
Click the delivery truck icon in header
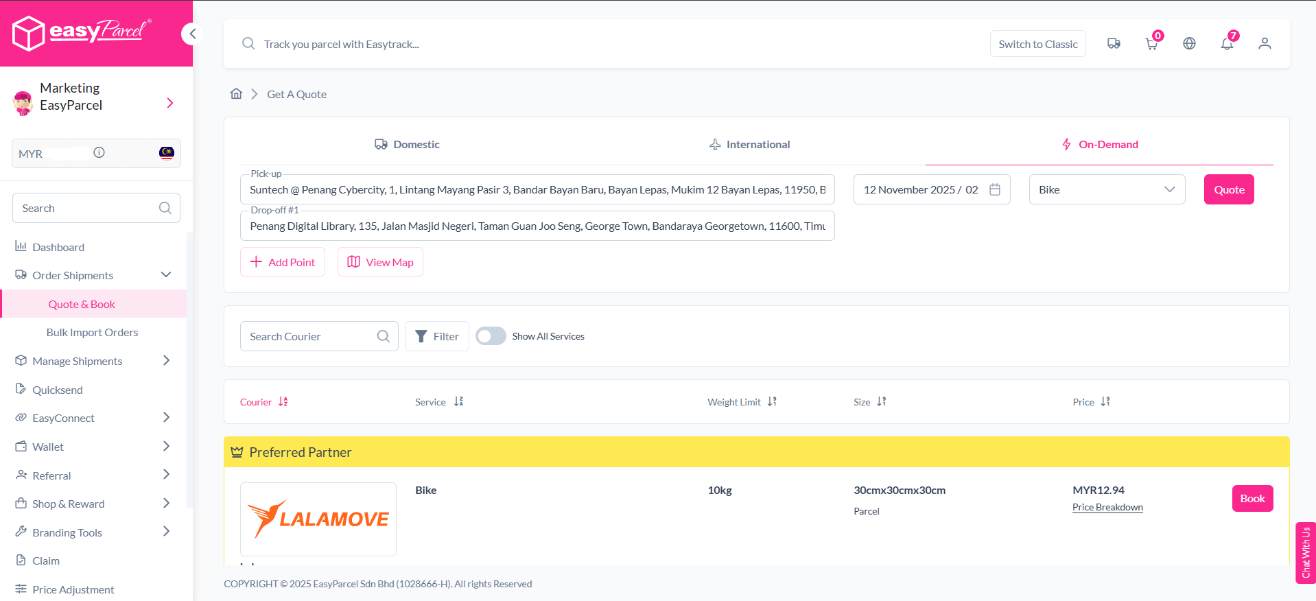tap(1114, 44)
